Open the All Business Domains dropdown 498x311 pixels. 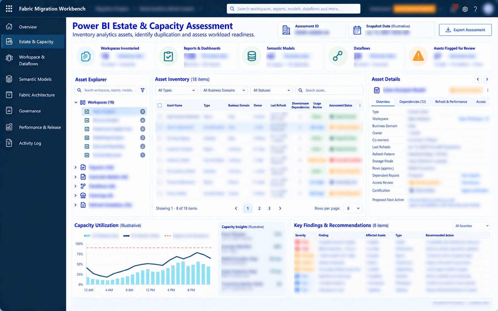[224, 90]
